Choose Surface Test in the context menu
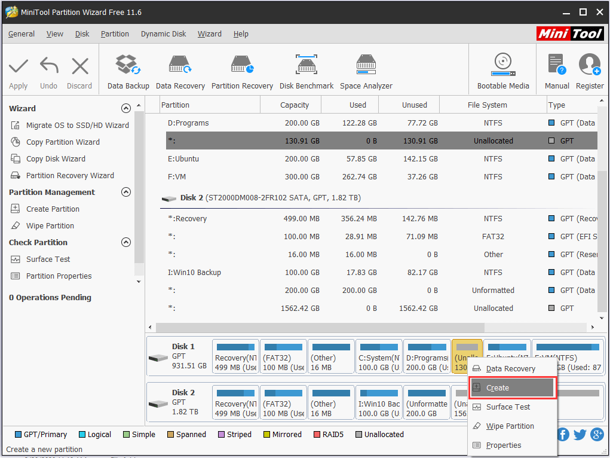Image resolution: width=610 pixels, height=458 pixels. [x=513, y=407]
